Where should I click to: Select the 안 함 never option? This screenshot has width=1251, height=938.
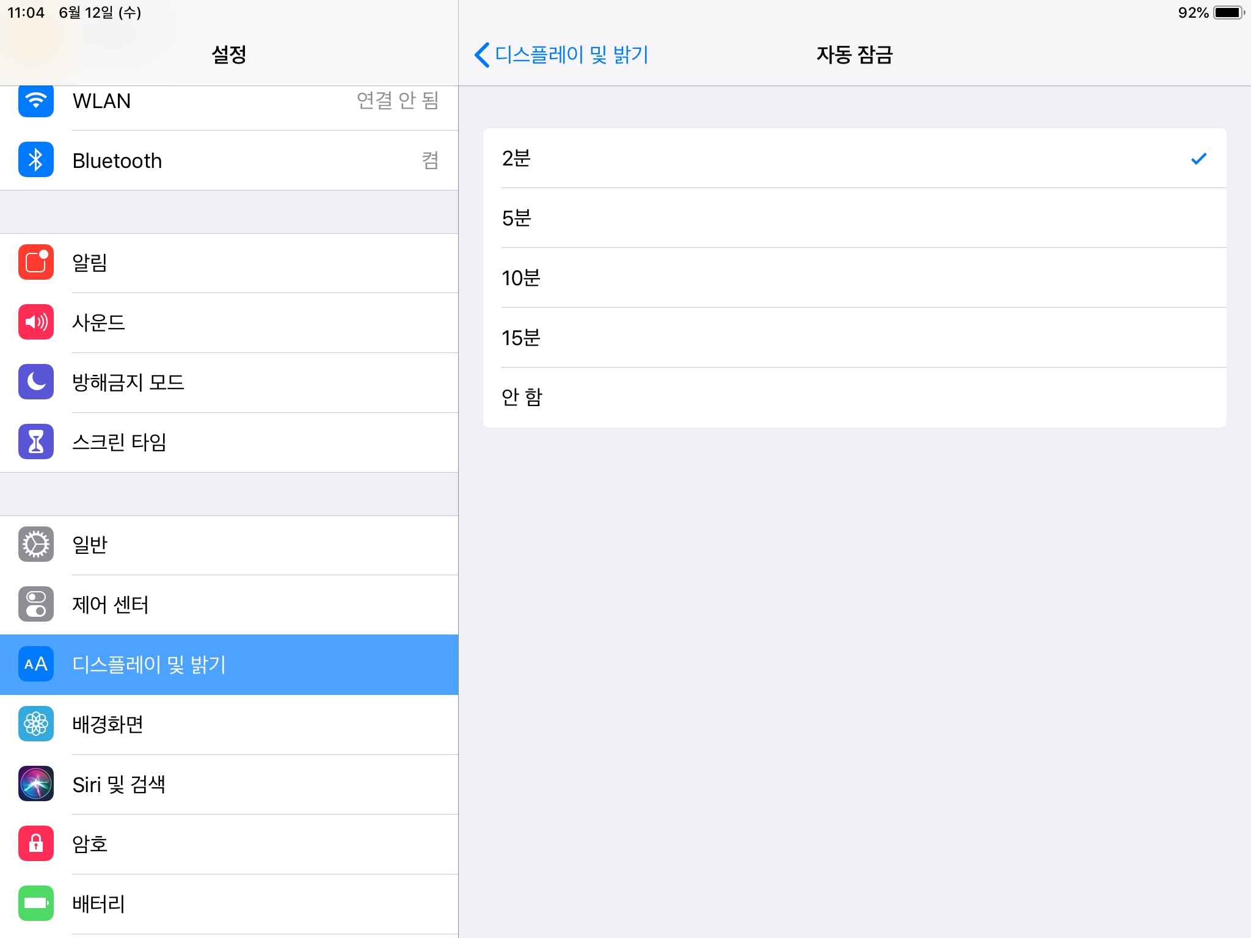(x=855, y=398)
